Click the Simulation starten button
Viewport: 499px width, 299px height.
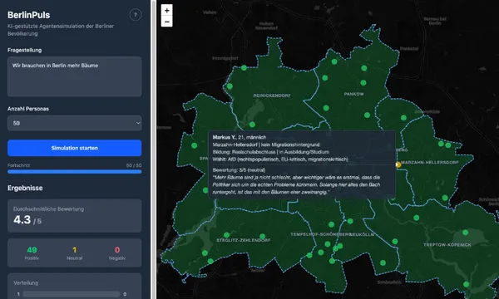(75, 148)
